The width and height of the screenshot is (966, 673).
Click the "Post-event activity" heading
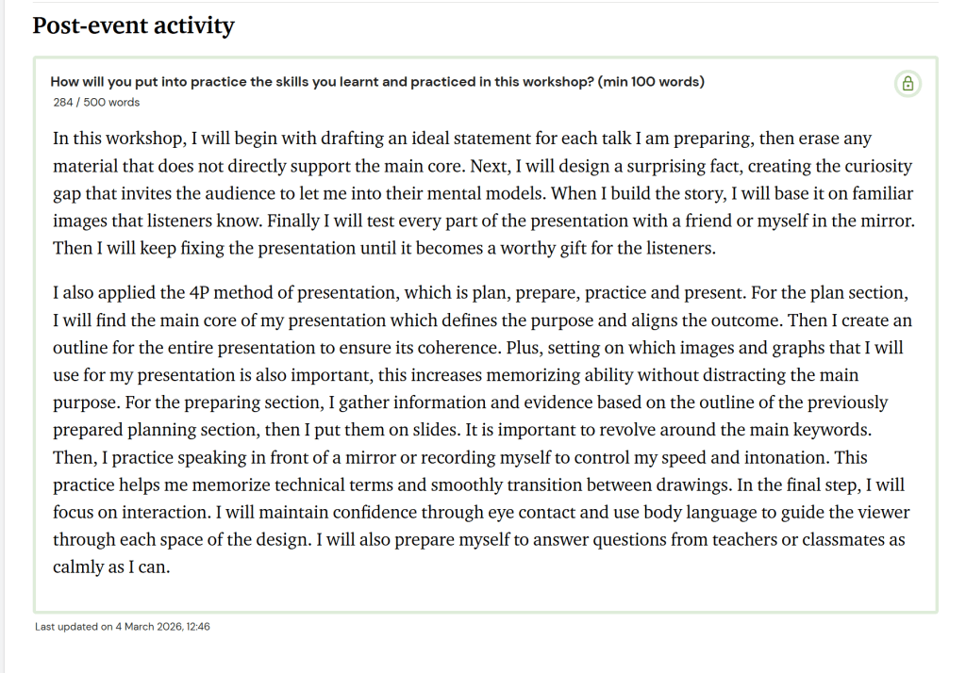coord(133,25)
